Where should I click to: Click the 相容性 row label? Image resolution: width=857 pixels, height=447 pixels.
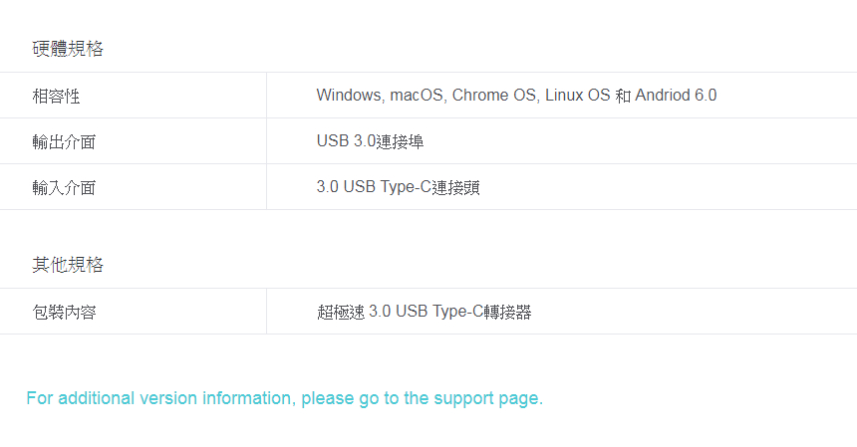[56, 97]
